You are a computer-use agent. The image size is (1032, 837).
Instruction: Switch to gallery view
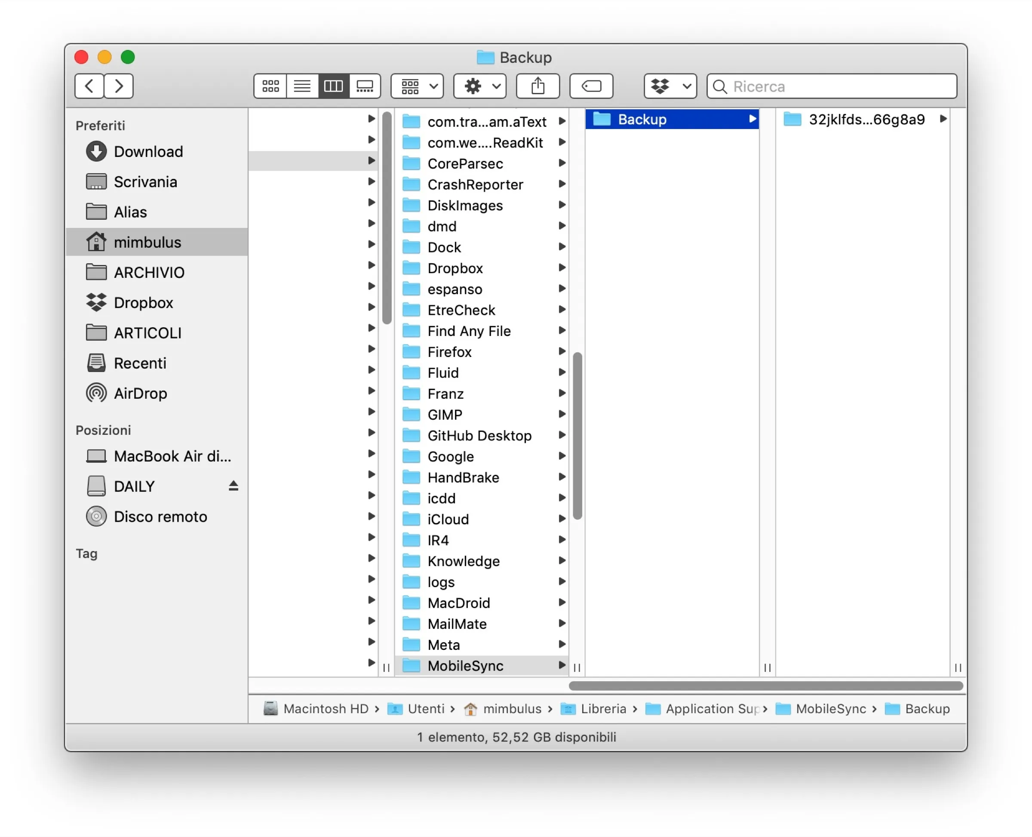pyautogui.click(x=365, y=86)
